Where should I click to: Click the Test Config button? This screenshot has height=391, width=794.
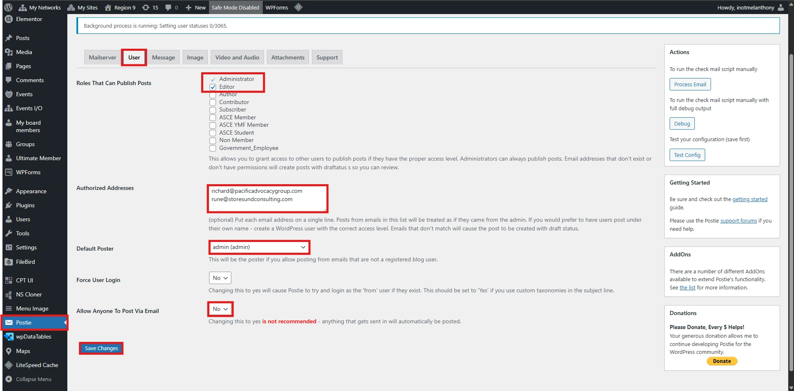point(687,155)
